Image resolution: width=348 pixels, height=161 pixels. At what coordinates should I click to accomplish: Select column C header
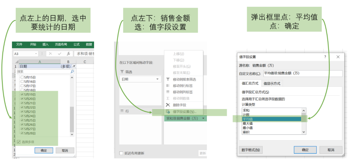(85, 62)
